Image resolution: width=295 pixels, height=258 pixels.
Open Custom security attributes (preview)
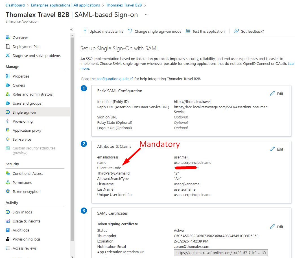(34, 151)
